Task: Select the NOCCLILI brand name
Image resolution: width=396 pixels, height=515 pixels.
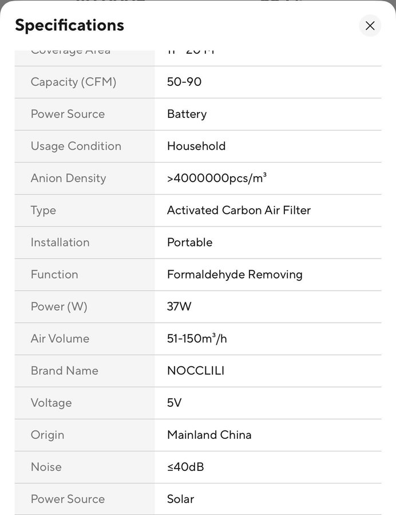Action: [196, 370]
